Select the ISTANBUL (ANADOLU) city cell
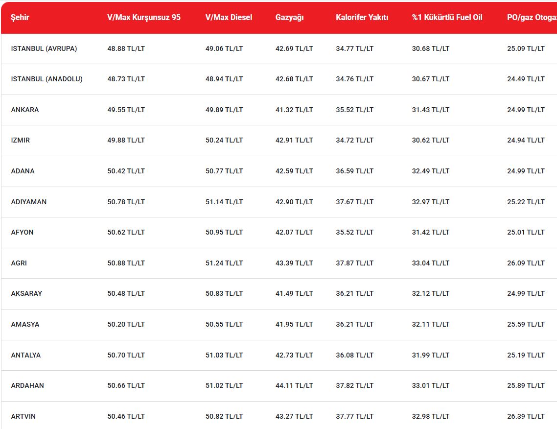 pos(46,79)
